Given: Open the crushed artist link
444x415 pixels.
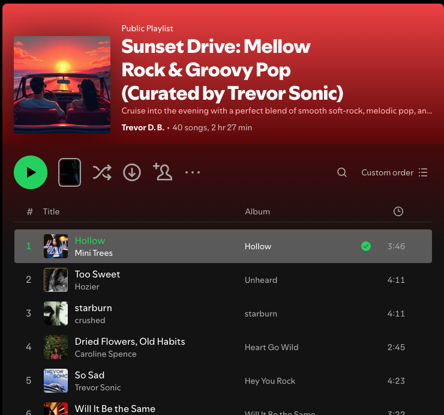Looking at the screenshot, I should click(90, 320).
